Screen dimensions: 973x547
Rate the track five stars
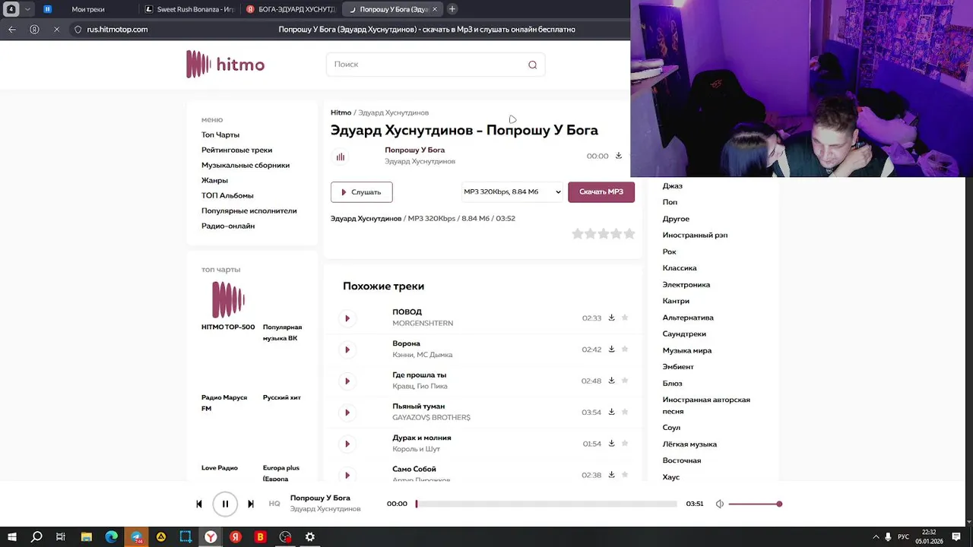[x=629, y=234]
